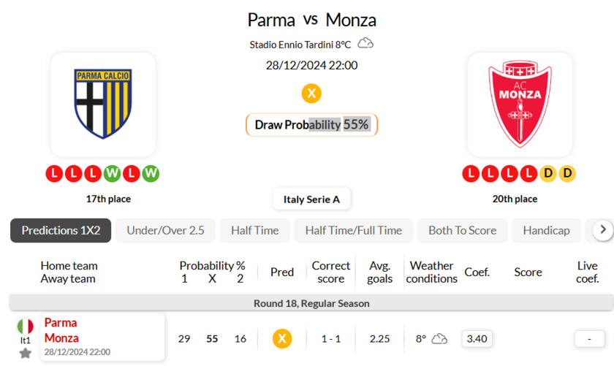
Task: Click Monza's last yellow D form badge
Action: pos(567,174)
